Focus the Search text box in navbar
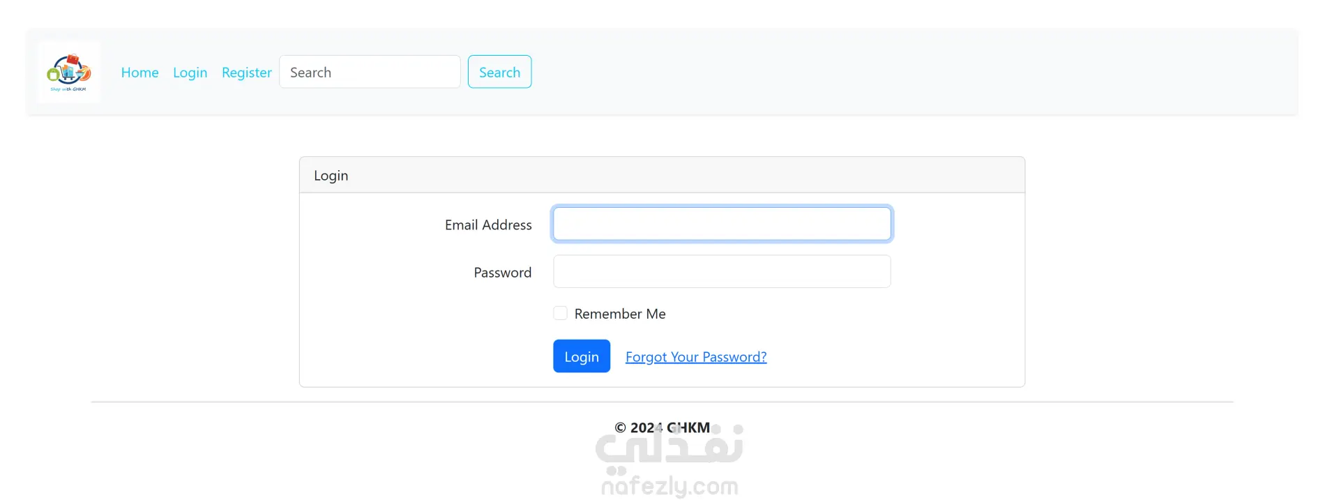The height and width of the screenshot is (500, 1339). (370, 72)
